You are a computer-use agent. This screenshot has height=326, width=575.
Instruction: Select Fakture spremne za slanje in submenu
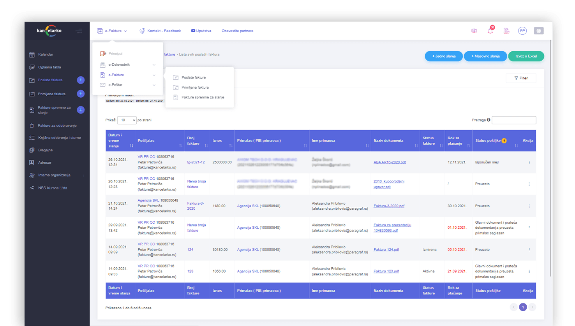click(x=203, y=97)
